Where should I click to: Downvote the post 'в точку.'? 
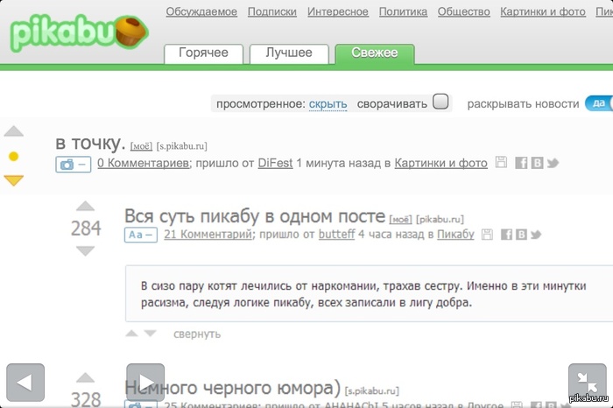coord(13,180)
